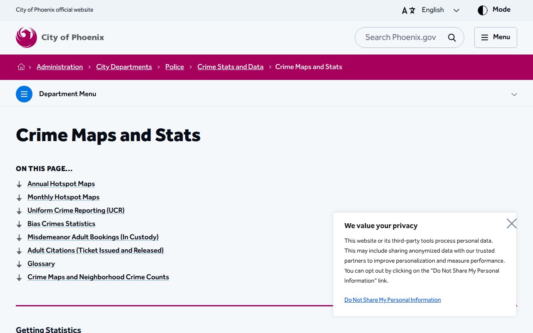
Task: Click the home icon in breadcrumb
Action: pyautogui.click(x=21, y=67)
